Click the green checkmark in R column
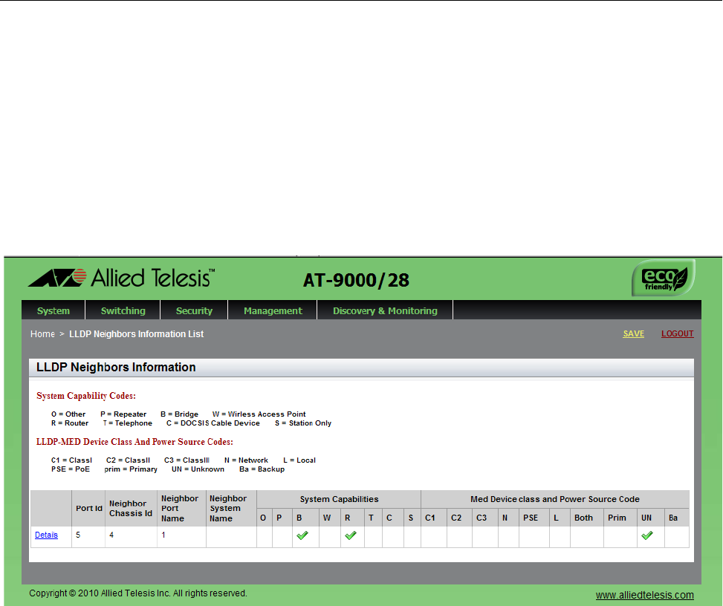The width and height of the screenshot is (723, 606). (351, 535)
